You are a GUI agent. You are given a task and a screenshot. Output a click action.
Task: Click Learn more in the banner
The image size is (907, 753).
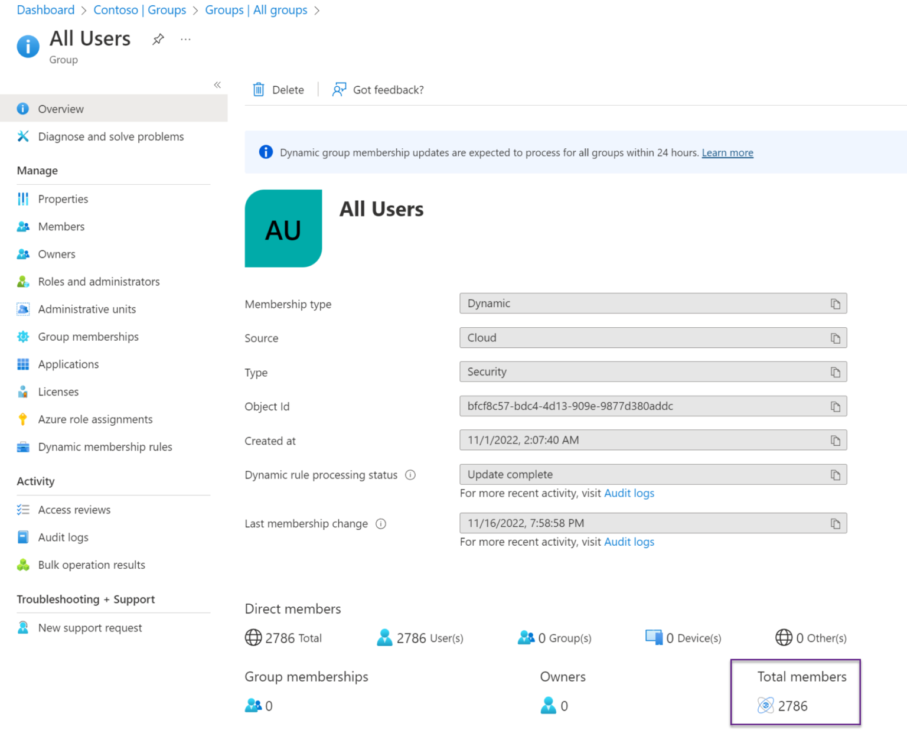coord(727,152)
